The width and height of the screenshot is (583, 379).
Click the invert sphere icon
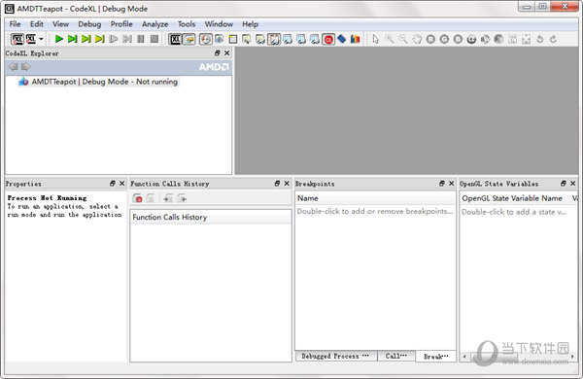(x=498, y=39)
